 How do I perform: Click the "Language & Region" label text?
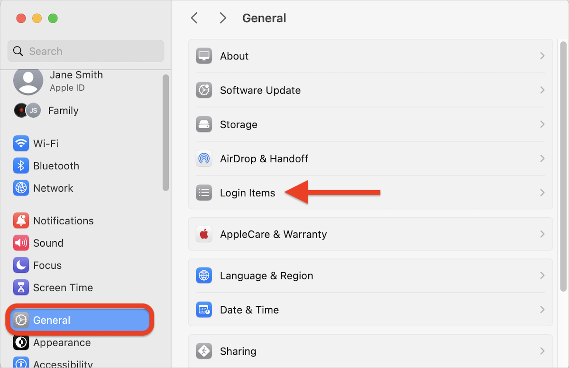coord(266,276)
